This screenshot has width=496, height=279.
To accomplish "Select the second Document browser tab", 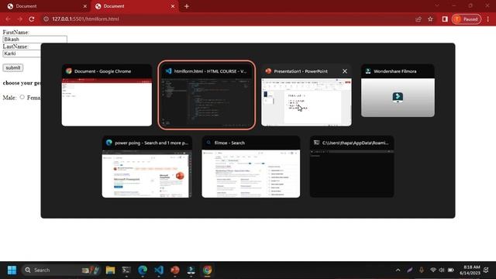I will point(134,6).
